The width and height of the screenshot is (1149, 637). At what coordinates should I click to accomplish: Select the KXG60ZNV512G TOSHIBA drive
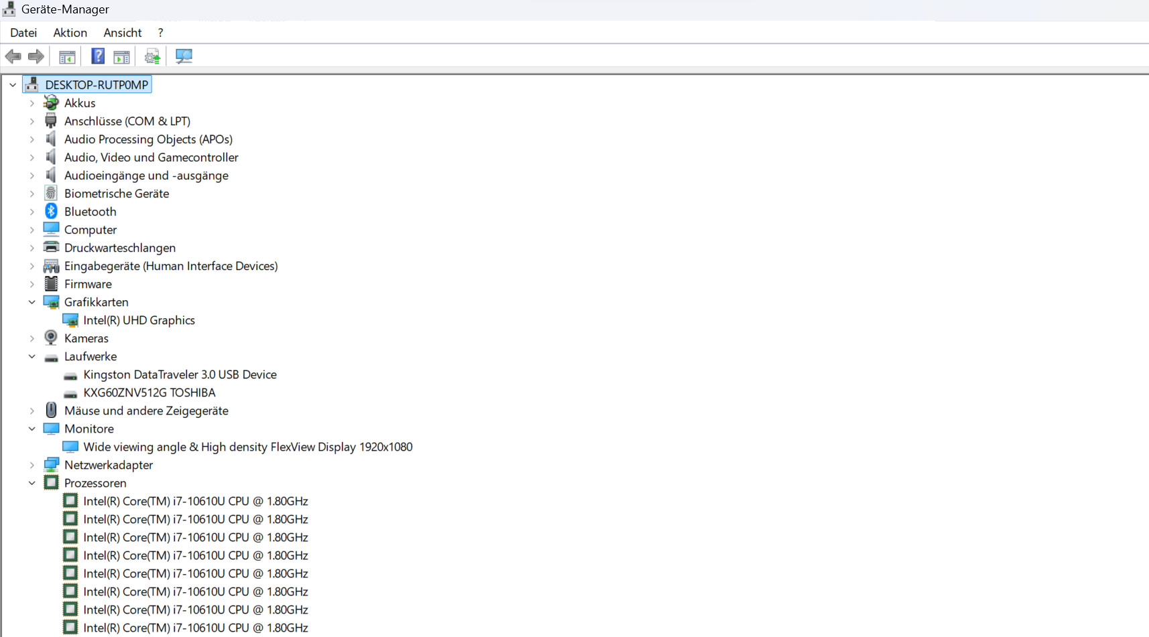pos(149,393)
